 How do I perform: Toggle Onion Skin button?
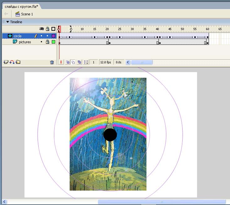[68, 62]
